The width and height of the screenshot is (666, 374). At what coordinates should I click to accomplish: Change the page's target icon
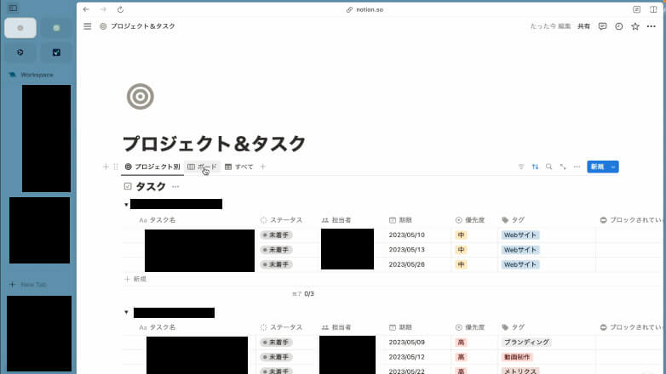click(141, 96)
